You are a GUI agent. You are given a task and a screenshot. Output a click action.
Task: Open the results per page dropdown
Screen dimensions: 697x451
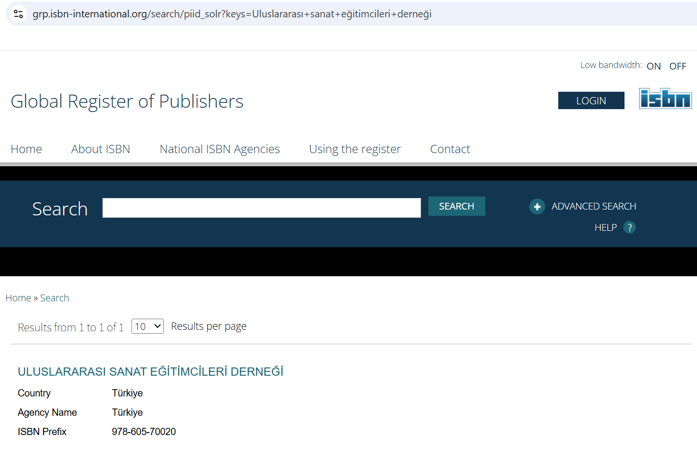(x=147, y=326)
